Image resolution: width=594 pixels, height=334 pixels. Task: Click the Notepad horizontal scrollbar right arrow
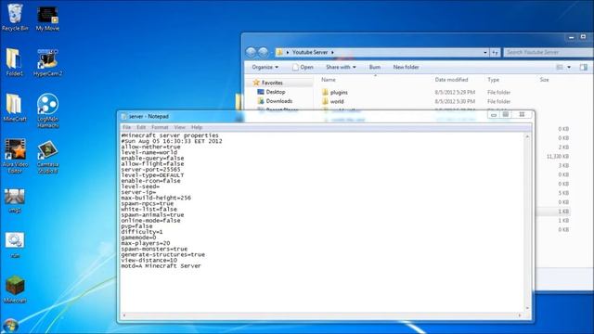[520, 315]
